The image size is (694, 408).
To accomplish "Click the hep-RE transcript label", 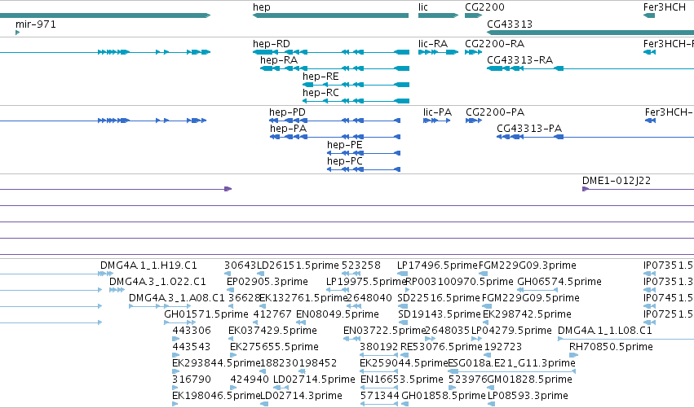I will 320,77.
